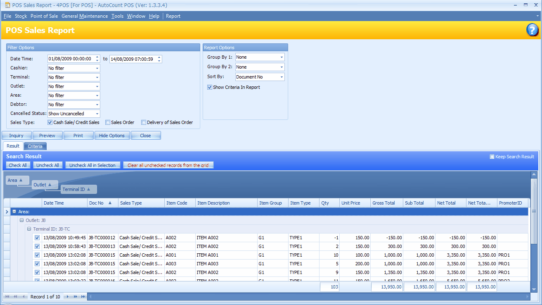The height and width of the screenshot is (305, 542).
Task: Click the Inquiry button
Action: pyautogui.click(x=17, y=136)
